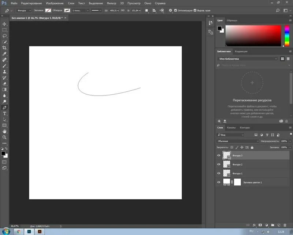Select the History Brush tool
This screenshot has width=293, height=235.
4,78
